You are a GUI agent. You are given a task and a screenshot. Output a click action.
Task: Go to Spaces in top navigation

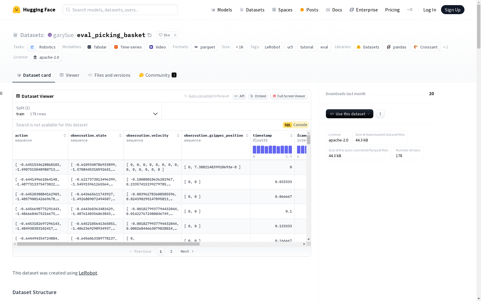[282, 10]
